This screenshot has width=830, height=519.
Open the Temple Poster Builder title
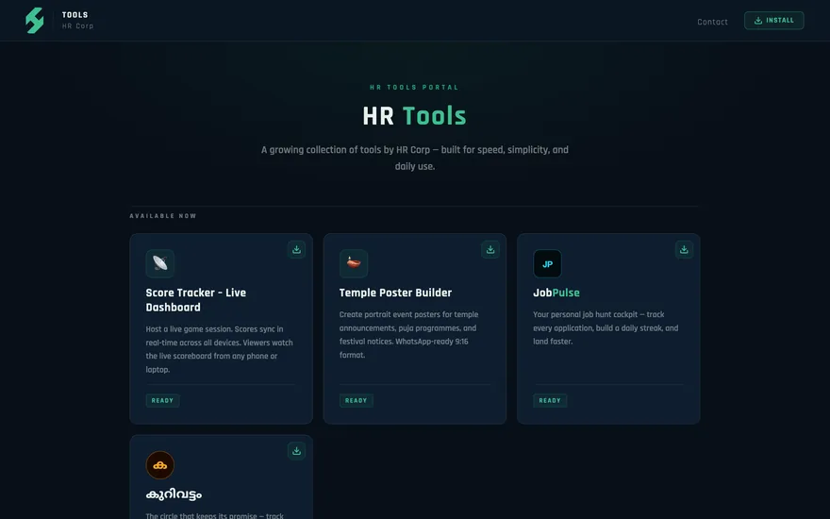click(395, 293)
